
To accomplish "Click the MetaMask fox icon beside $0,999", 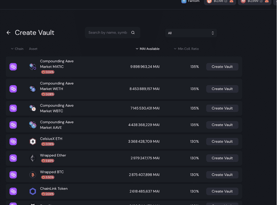I will (x=267, y=1).
